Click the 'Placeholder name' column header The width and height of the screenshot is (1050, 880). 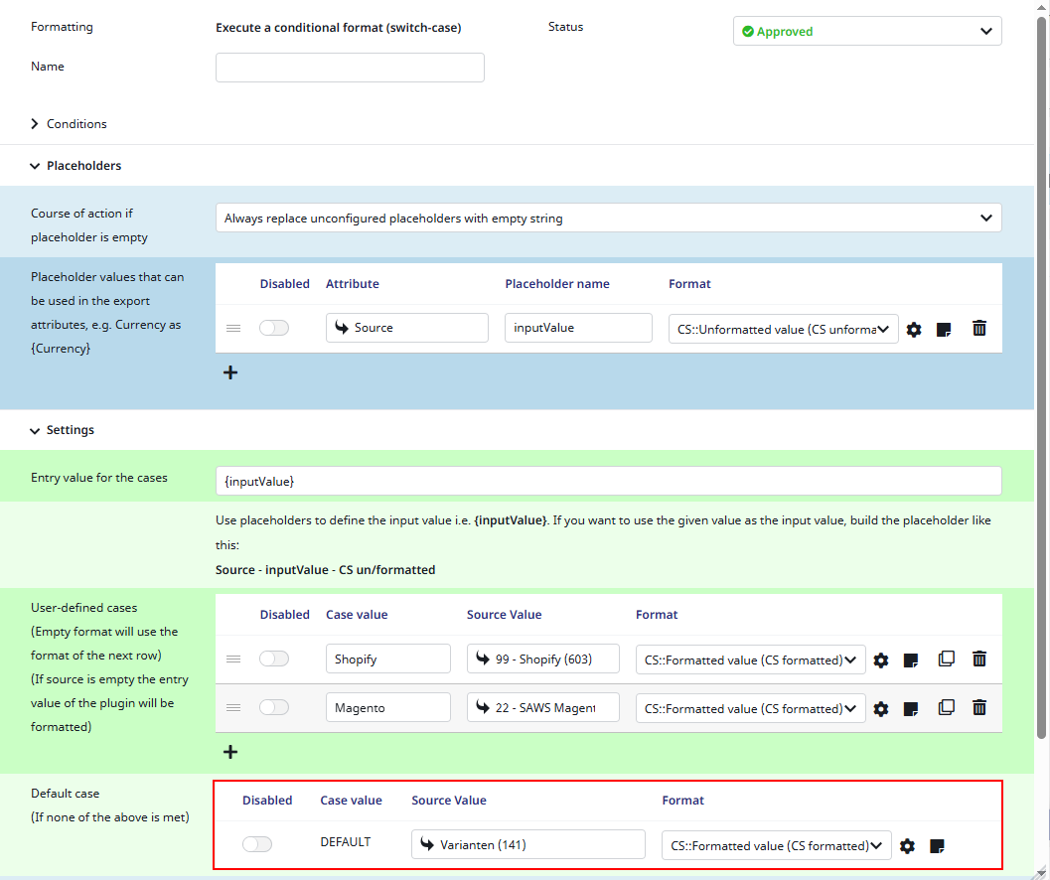(557, 284)
